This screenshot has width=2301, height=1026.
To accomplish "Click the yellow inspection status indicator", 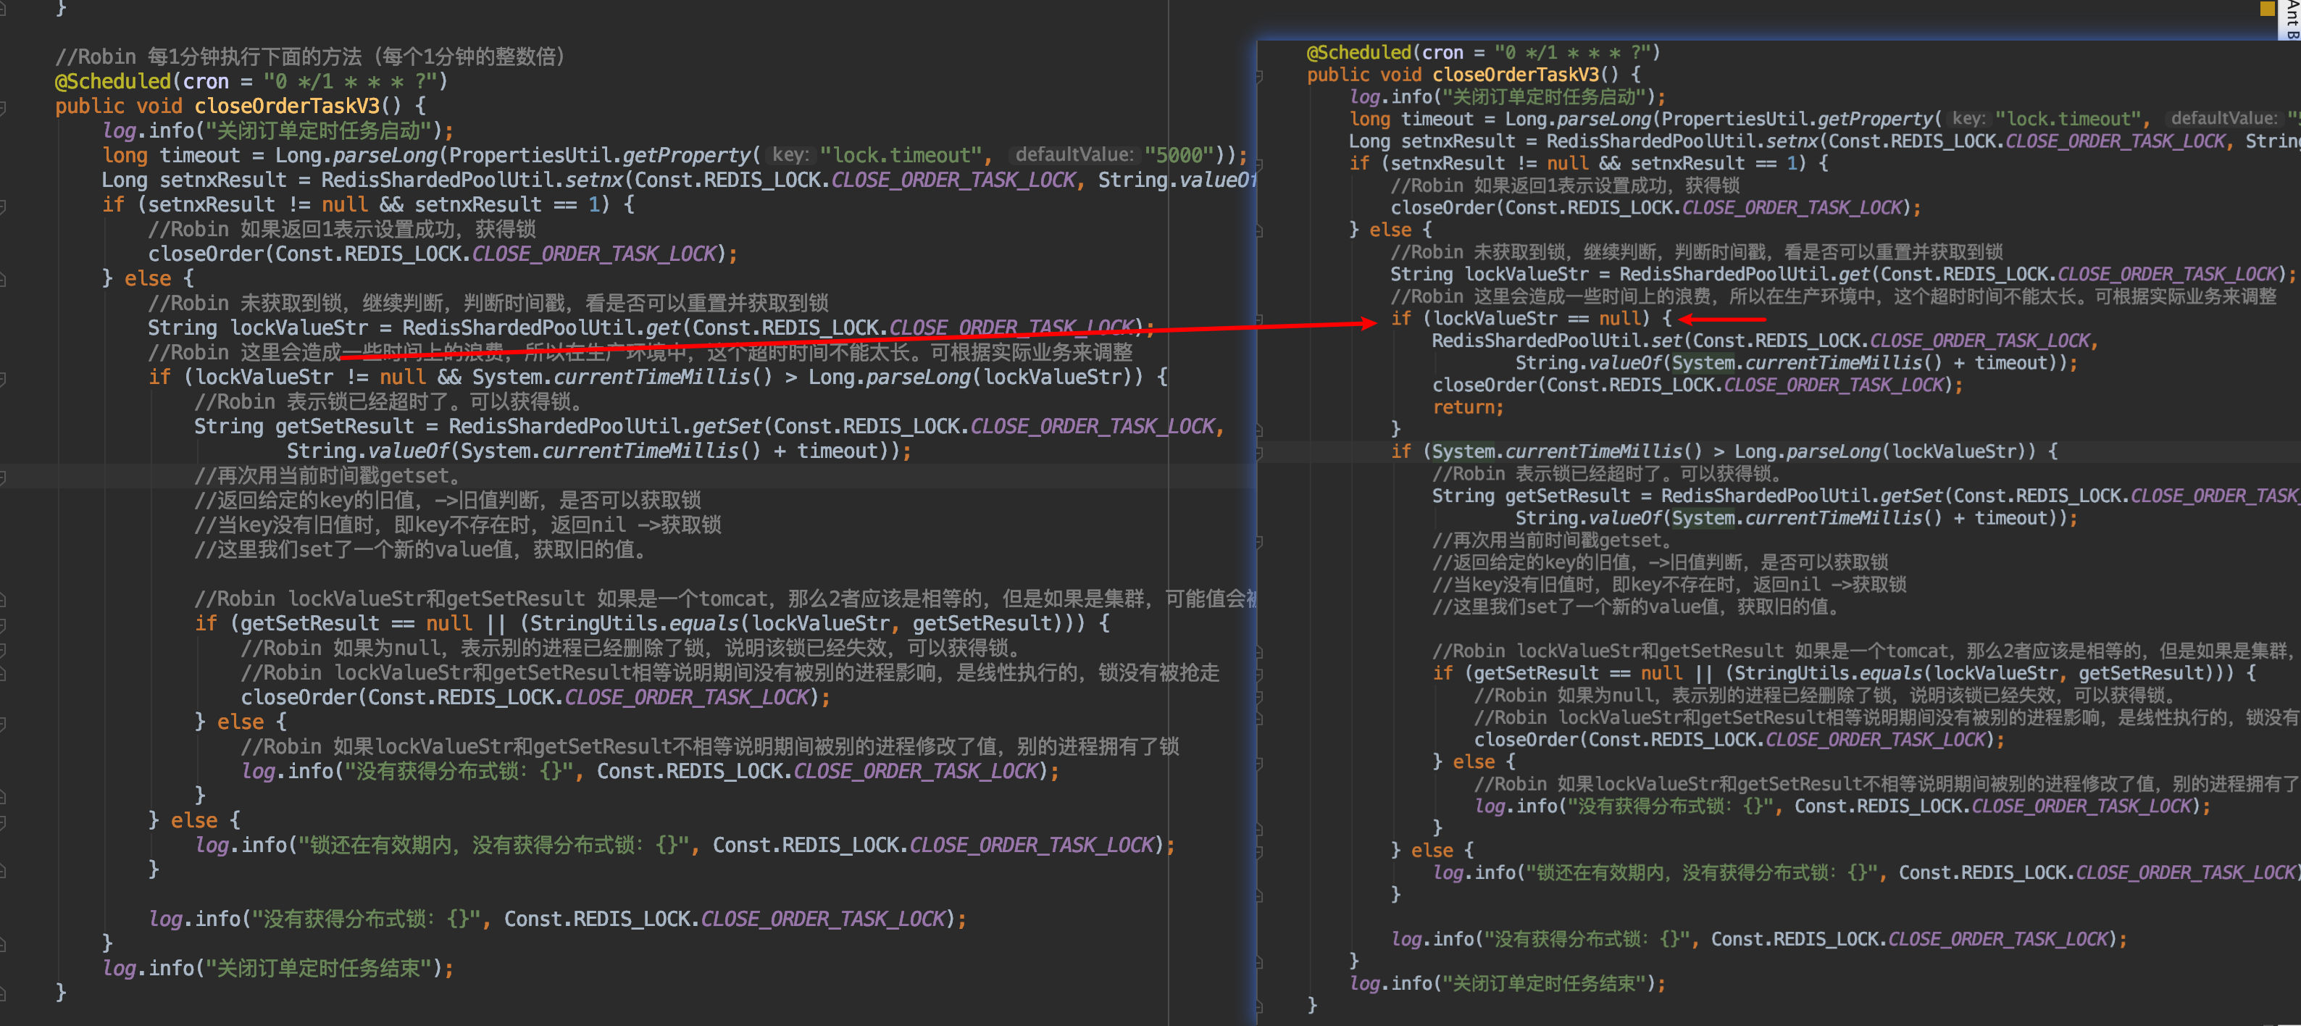I will click(x=2267, y=9).
